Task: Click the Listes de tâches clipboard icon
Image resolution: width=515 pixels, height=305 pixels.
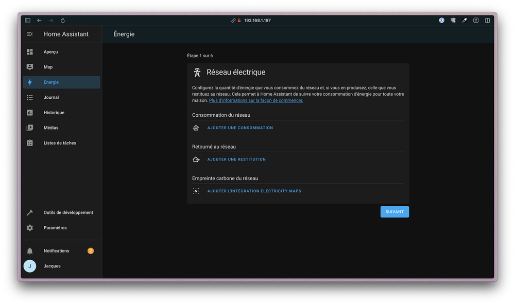Action: click(30, 143)
